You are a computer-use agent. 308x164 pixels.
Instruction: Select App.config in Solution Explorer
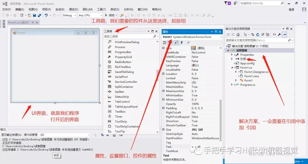pyautogui.click(x=247, y=63)
